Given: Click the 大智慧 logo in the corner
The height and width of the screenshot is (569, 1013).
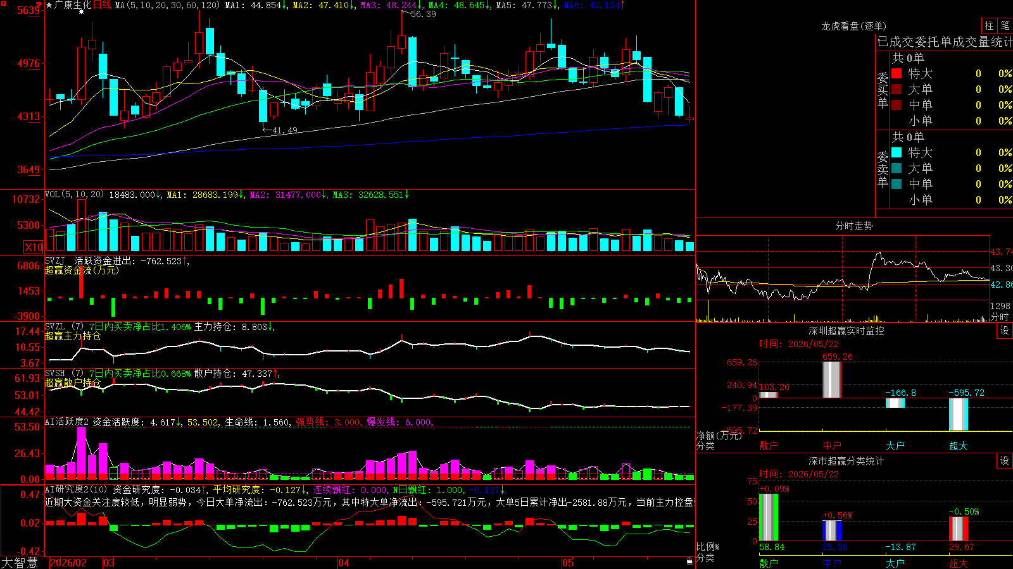Looking at the screenshot, I should [x=20, y=563].
